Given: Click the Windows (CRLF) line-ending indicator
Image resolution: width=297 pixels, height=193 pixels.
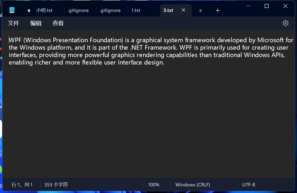Looking at the screenshot, I should tap(192, 185).
